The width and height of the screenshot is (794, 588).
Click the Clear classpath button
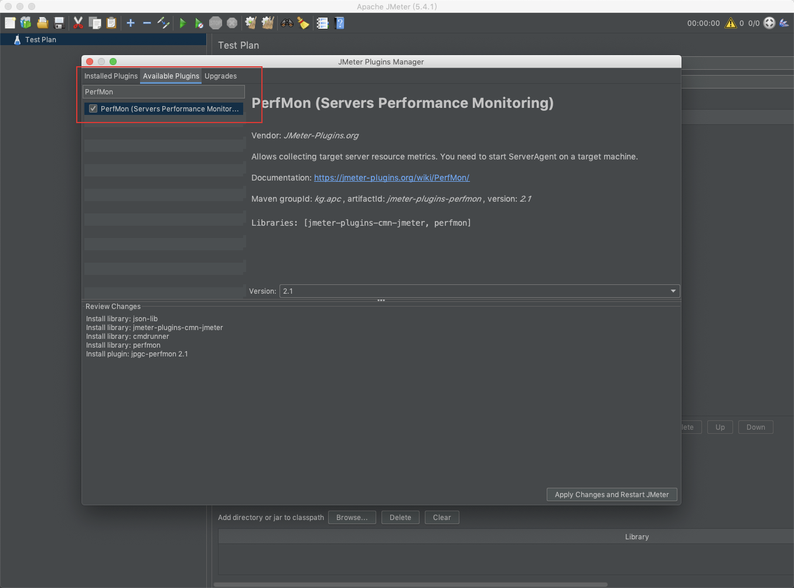[x=442, y=518]
